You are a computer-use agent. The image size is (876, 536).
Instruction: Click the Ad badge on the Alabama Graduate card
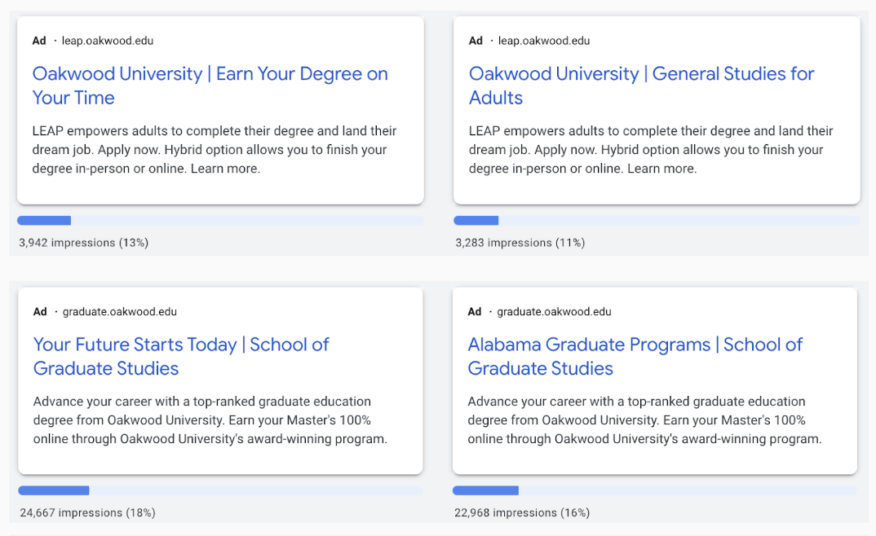click(x=475, y=311)
